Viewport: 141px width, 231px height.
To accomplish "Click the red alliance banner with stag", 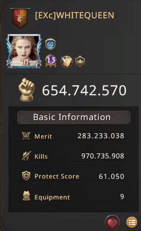I will click(x=20, y=18).
